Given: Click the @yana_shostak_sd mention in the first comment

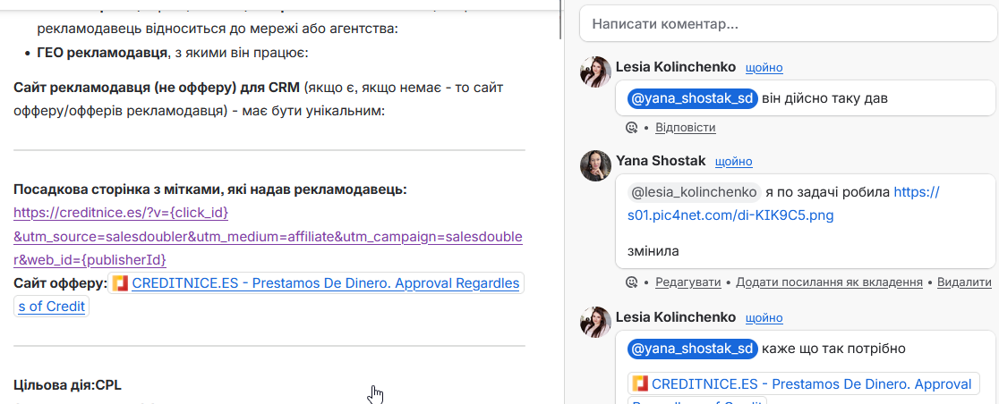Looking at the screenshot, I should point(692,98).
